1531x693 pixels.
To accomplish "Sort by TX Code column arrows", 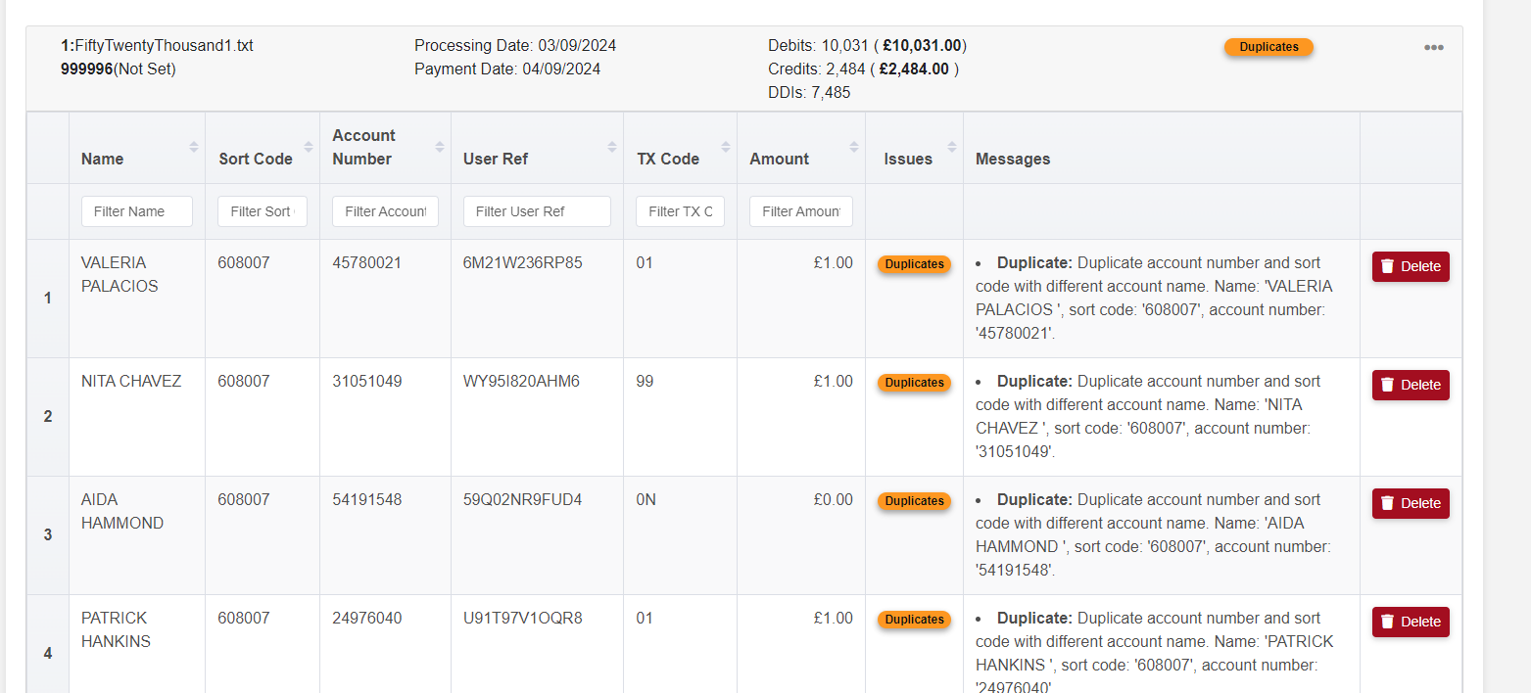I will (726, 147).
